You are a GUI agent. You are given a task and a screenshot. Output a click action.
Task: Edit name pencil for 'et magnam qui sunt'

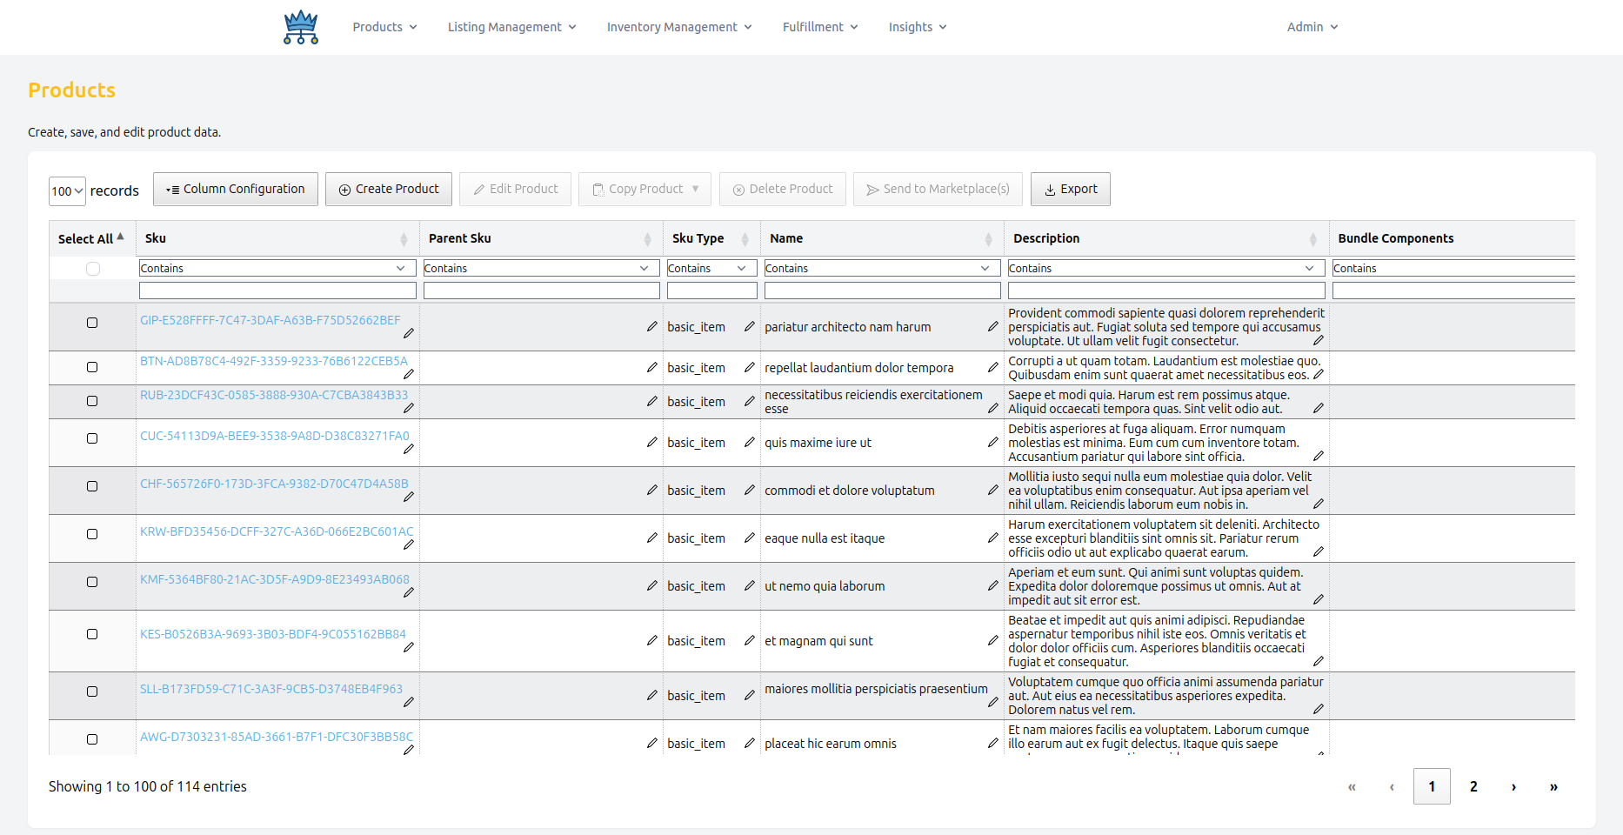click(993, 640)
